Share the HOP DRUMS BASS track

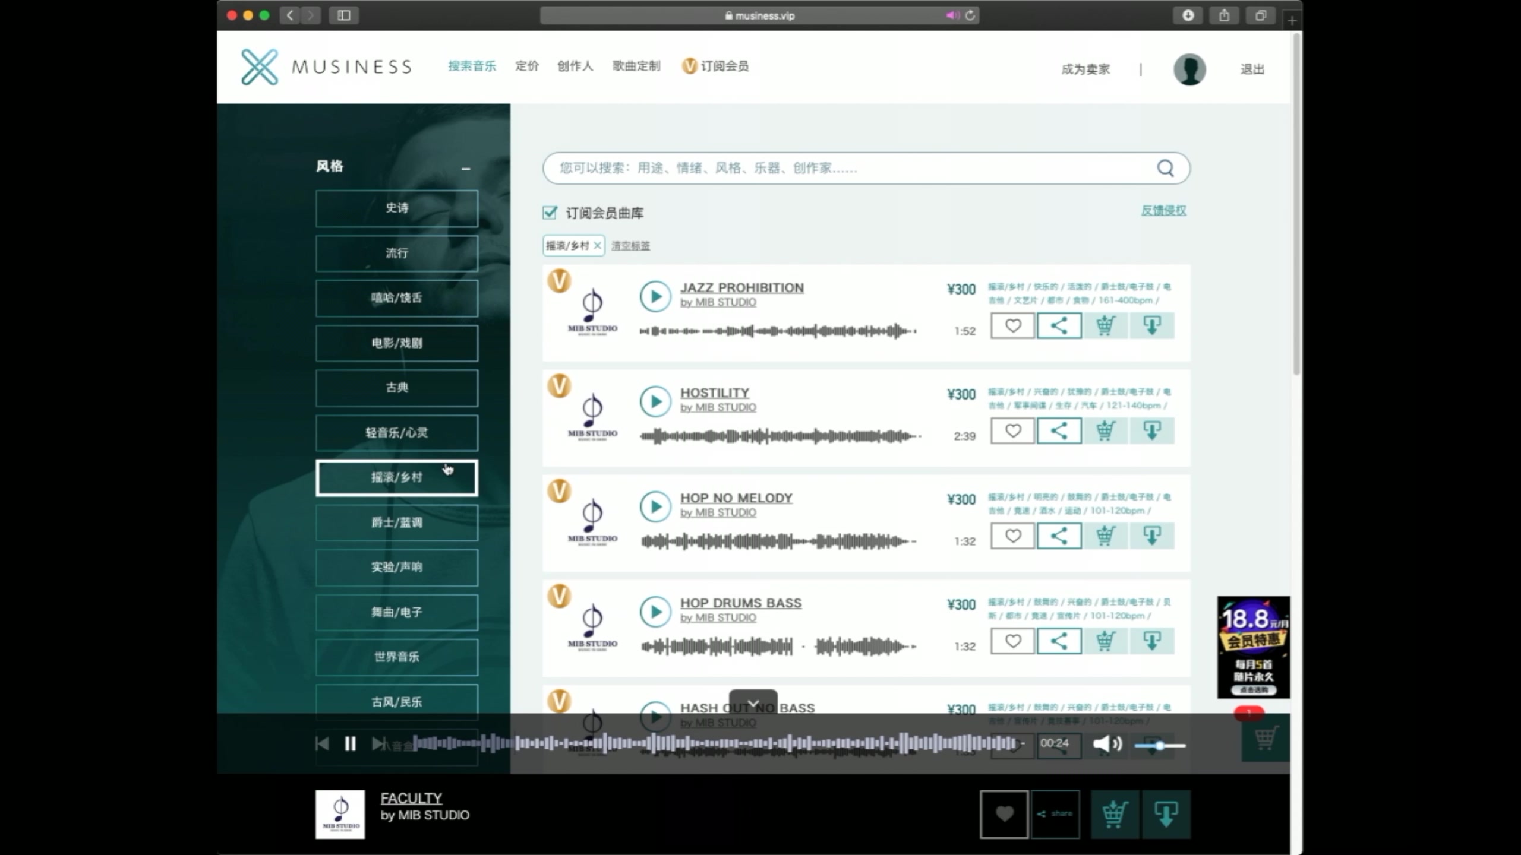(1059, 641)
